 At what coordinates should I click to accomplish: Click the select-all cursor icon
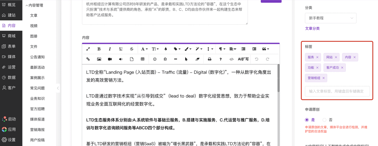coord(186,59)
